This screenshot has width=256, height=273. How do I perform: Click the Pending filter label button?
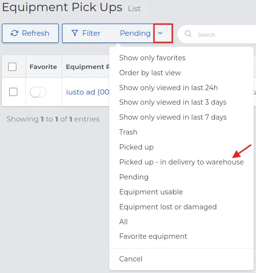point(135,33)
